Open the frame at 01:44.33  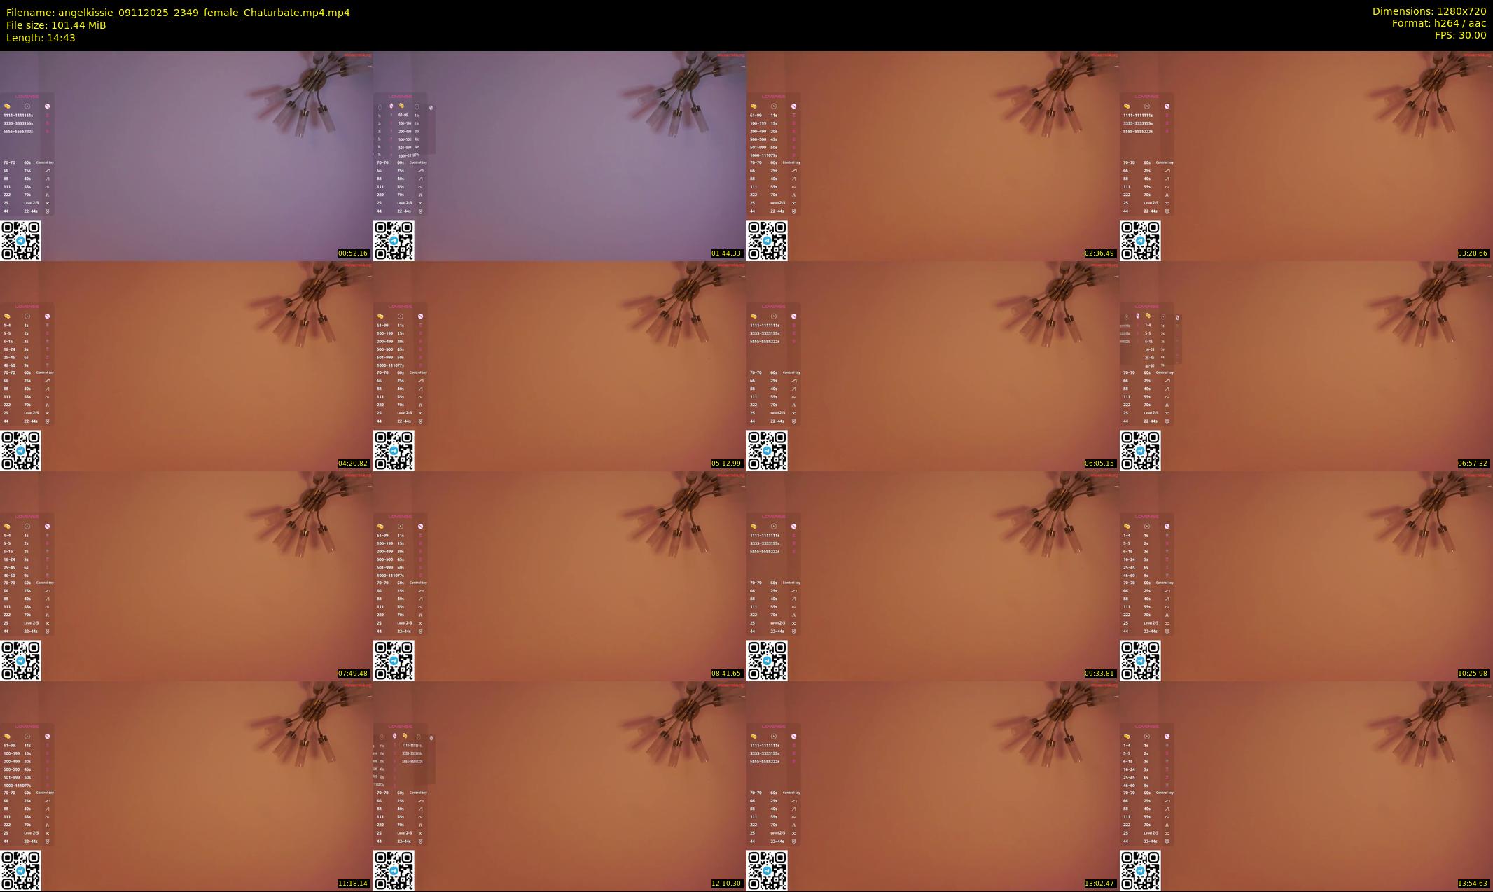point(560,155)
